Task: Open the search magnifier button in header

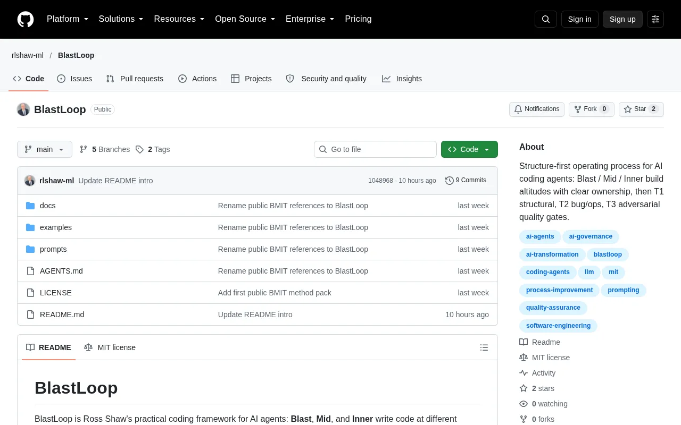Action: tap(546, 19)
